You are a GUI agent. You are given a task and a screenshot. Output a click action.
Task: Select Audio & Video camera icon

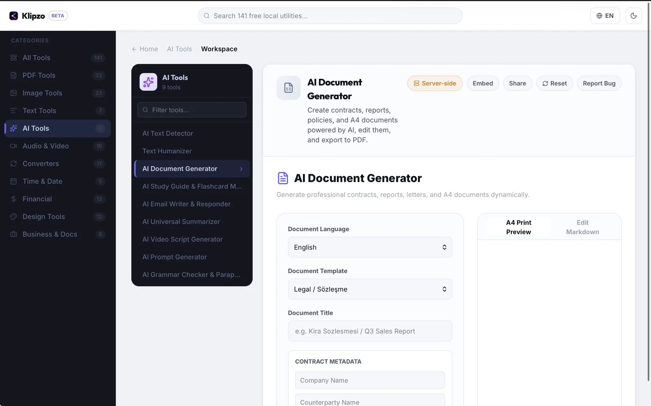[x=13, y=146]
